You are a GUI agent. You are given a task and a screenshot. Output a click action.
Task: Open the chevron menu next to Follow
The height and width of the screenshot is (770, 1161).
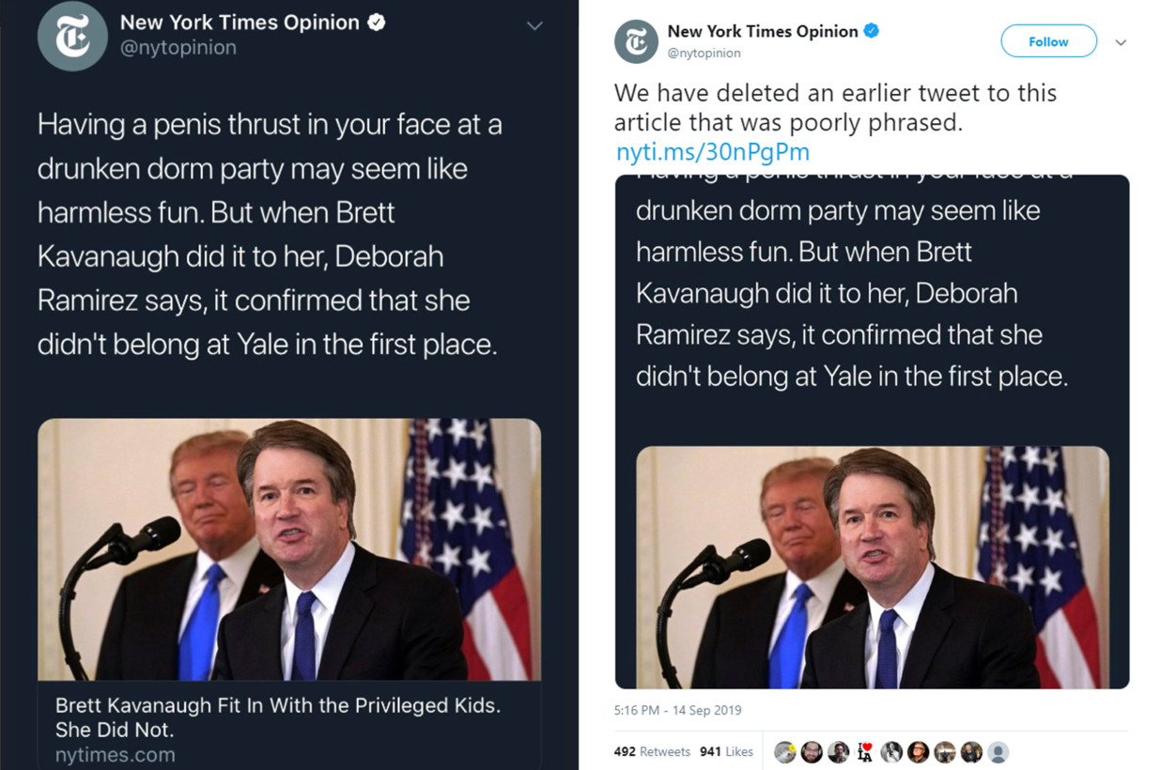(1120, 42)
